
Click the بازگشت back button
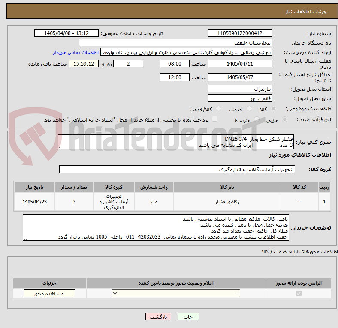coord(158,316)
